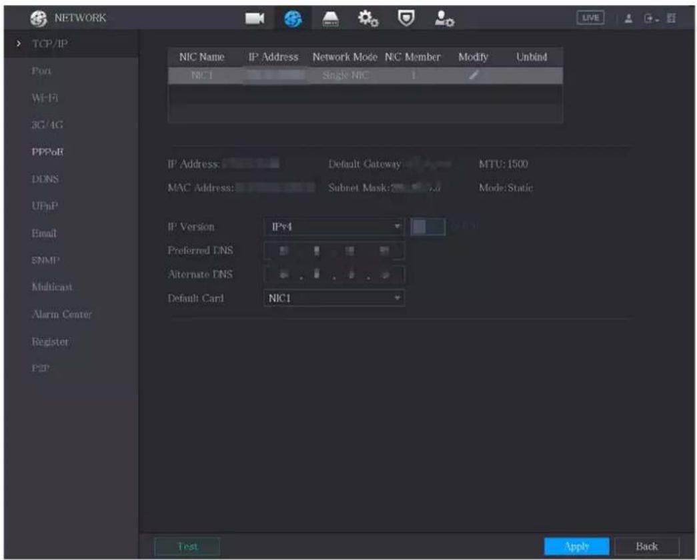
Task: Select P2P in the sidebar
Action: [41, 369]
